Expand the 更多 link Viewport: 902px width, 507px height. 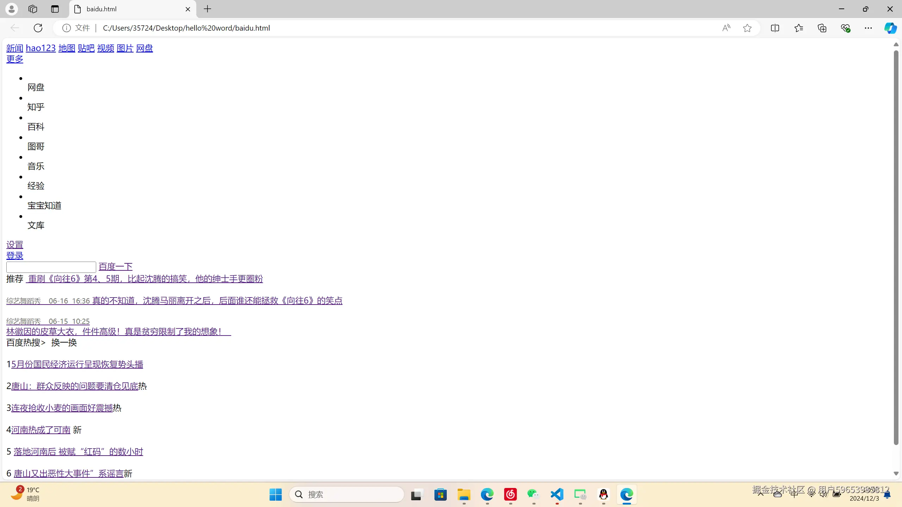tap(15, 59)
